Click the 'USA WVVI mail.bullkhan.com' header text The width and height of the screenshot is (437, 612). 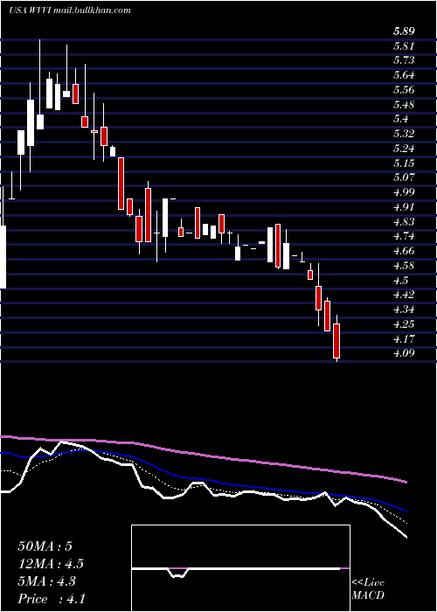(x=69, y=10)
